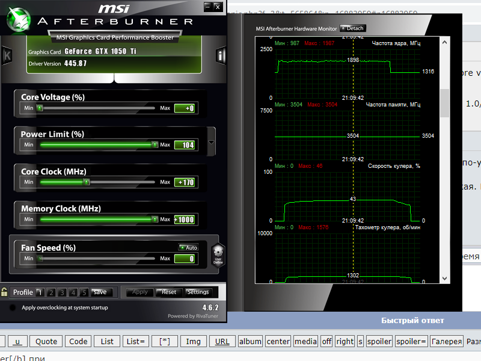Click the Core Clock slider handle

pyautogui.click(x=87, y=182)
